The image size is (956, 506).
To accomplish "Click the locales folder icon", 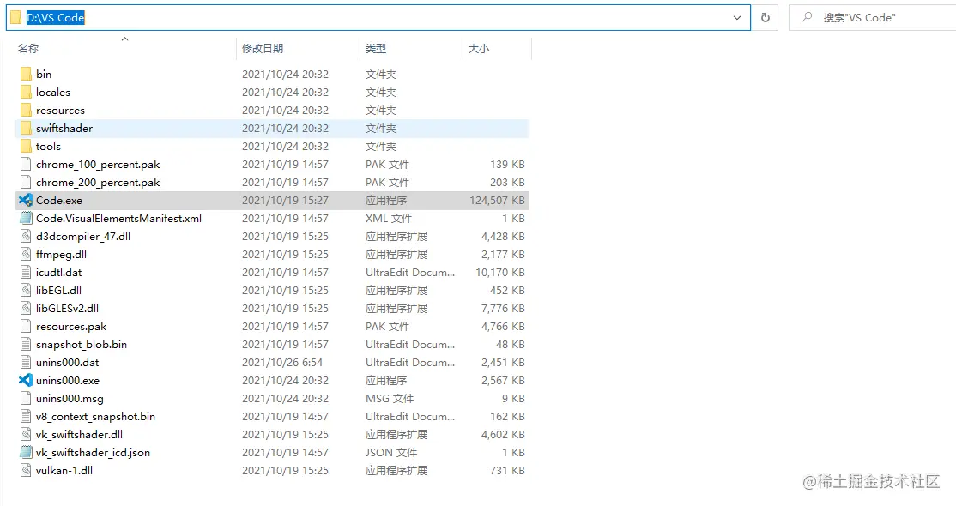I will (26, 92).
